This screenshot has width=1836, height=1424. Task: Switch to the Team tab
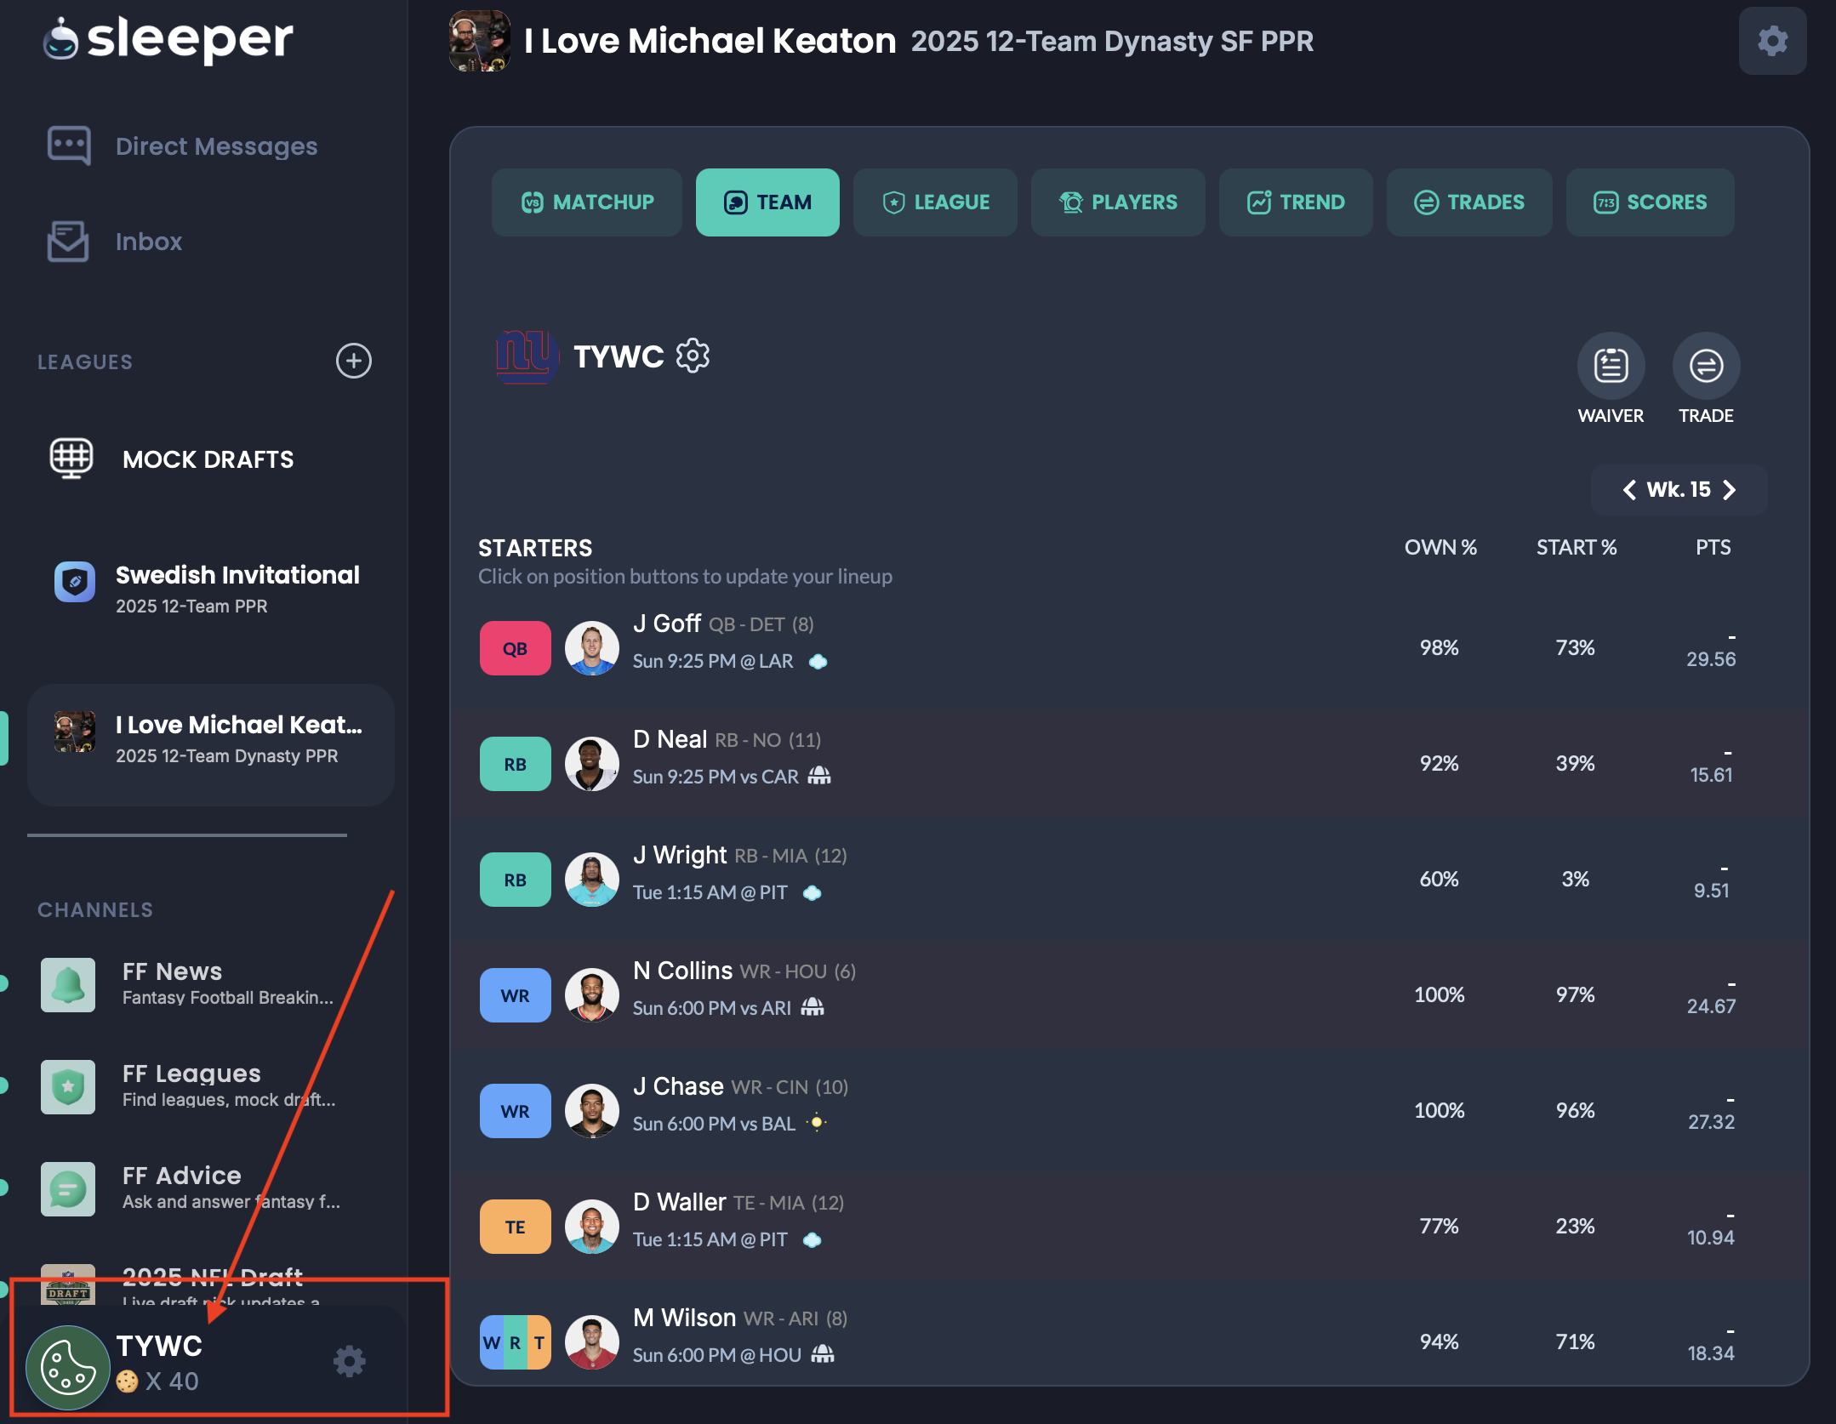(x=767, y=202)
